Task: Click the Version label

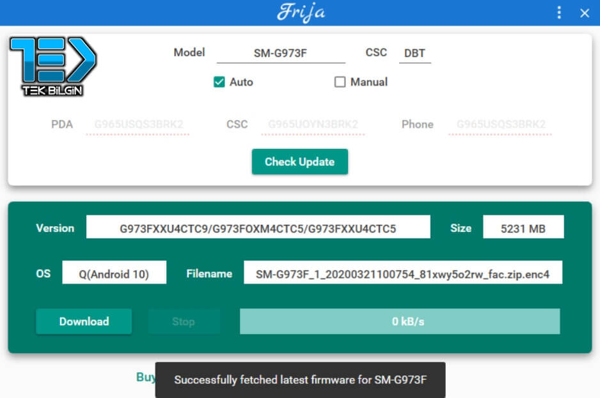Action: click(x=55, y=228)
